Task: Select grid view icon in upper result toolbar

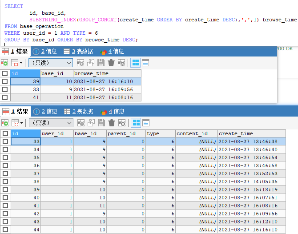Action: 136,63
